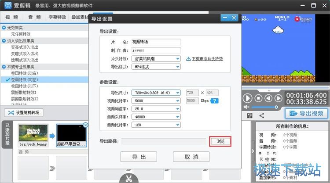330x183 pixels.
Task: Open the help question mark icon below the player
Action: coord(249,115)
